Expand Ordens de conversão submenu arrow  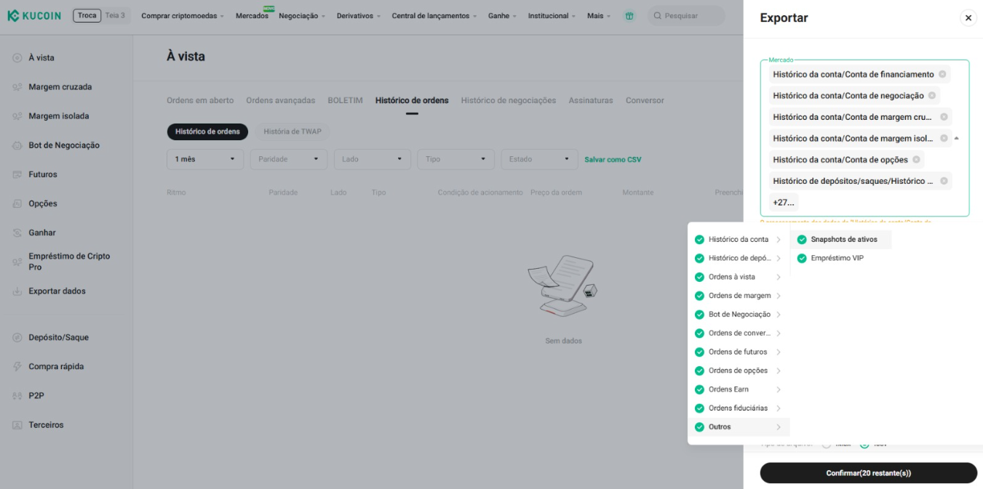click(779, 334)
